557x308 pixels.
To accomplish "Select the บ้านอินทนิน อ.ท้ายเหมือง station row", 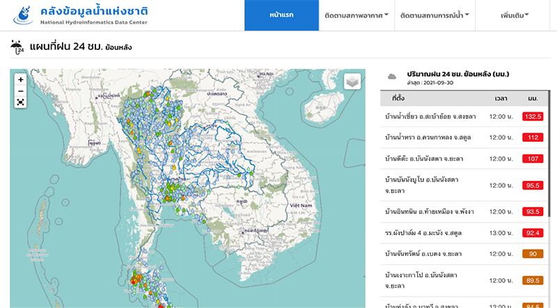I will click(464, 211).
